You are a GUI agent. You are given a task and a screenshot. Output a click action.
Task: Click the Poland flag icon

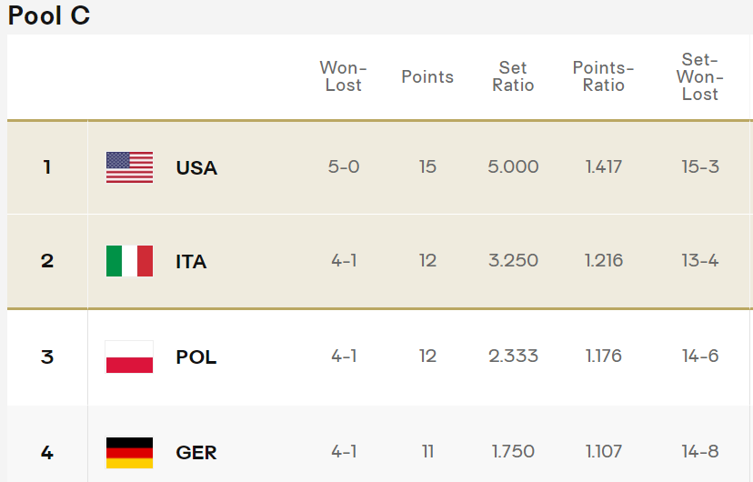coord(130,356)
